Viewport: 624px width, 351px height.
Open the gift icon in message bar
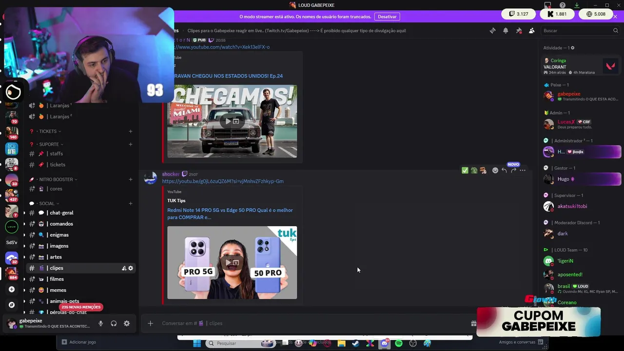[473, 323]
